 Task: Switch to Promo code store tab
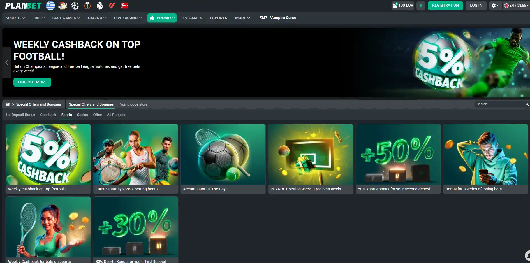pyautogui.click(x=133, y=104)
